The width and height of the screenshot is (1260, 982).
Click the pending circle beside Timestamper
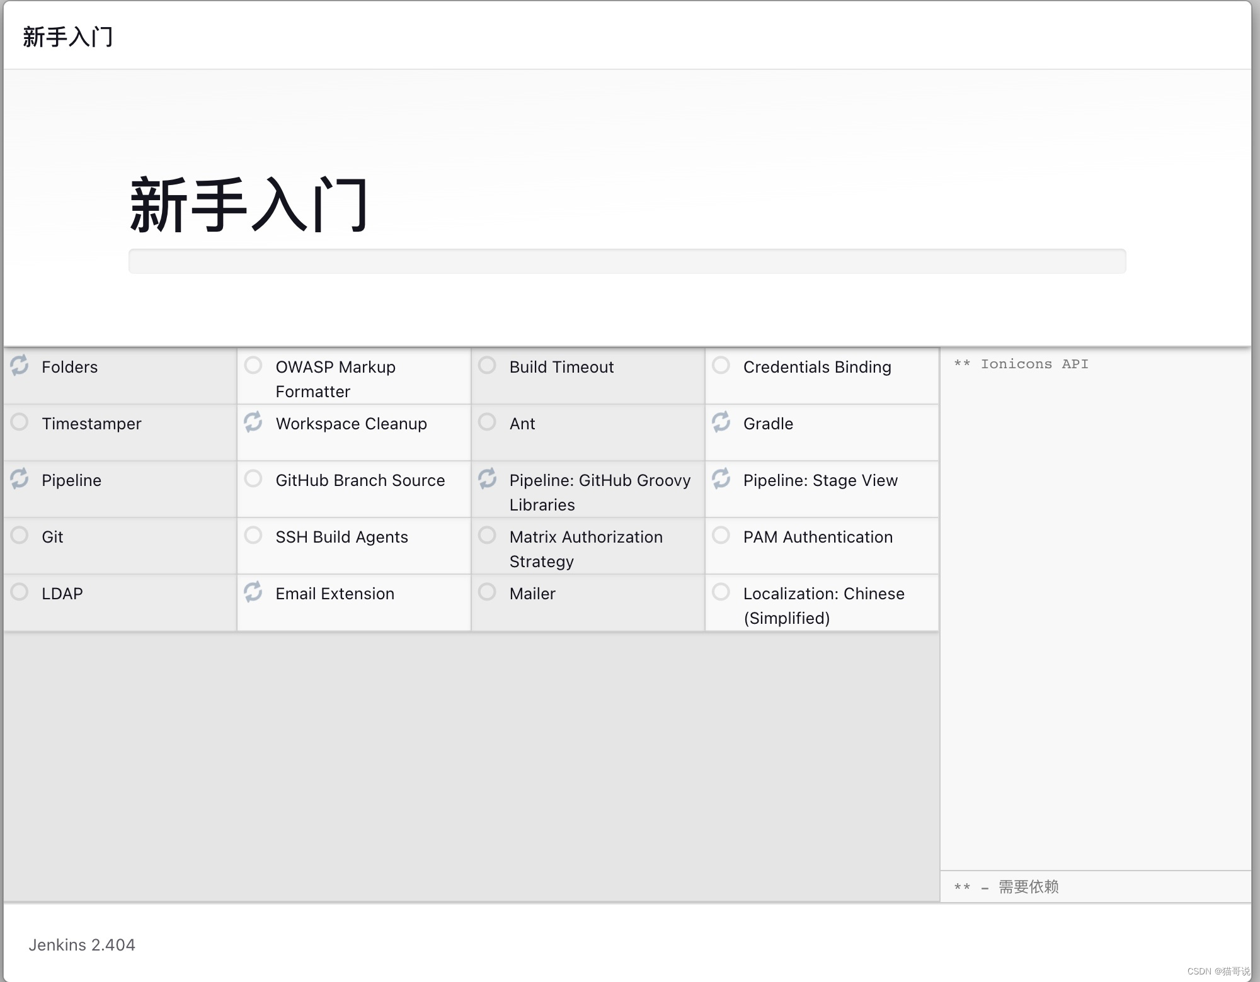coord(20,422)
